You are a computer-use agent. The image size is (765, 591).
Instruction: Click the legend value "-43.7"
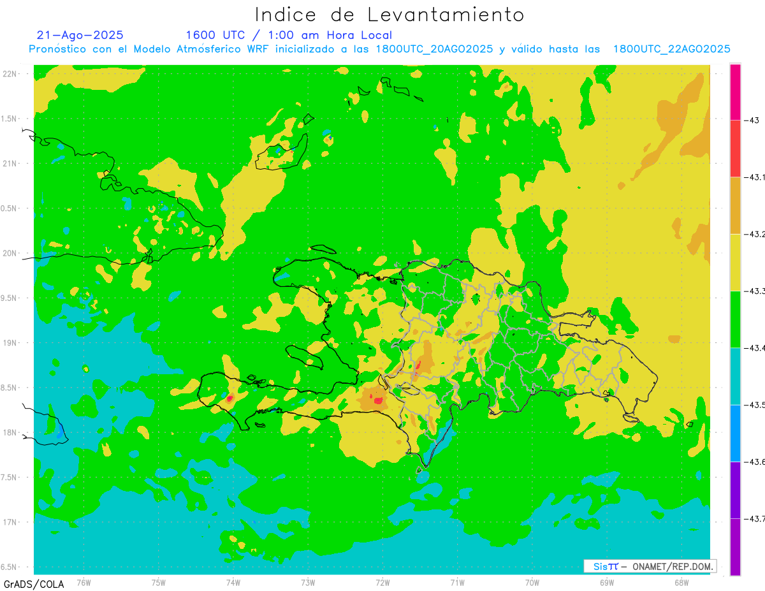[755, 518]
